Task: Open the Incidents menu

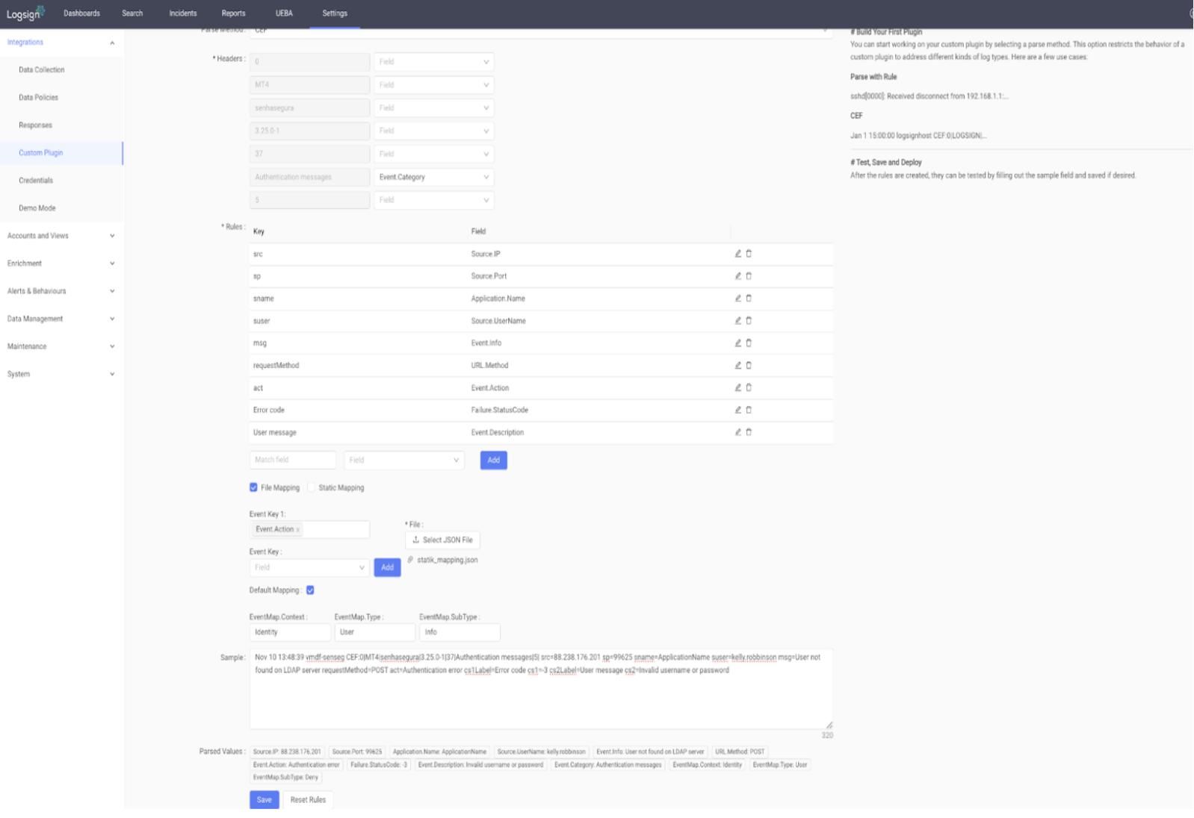Action: (182, 13)
